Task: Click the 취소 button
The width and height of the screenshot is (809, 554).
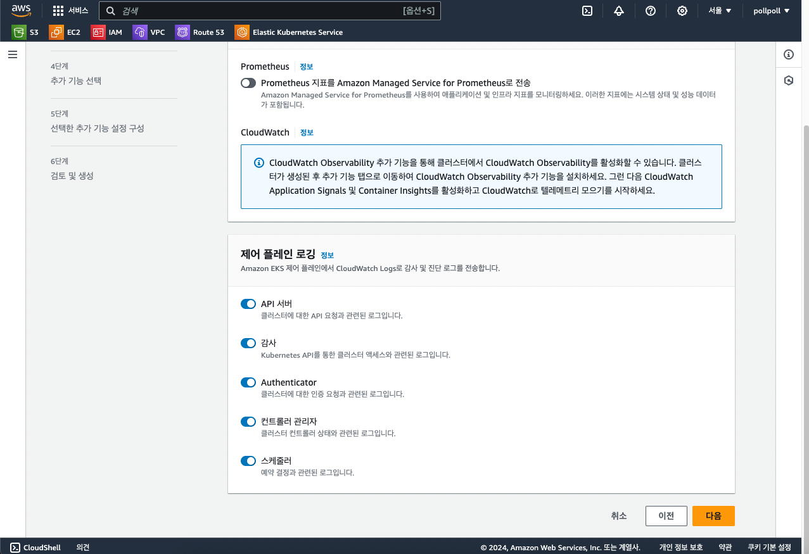Action: pos(619,516)
